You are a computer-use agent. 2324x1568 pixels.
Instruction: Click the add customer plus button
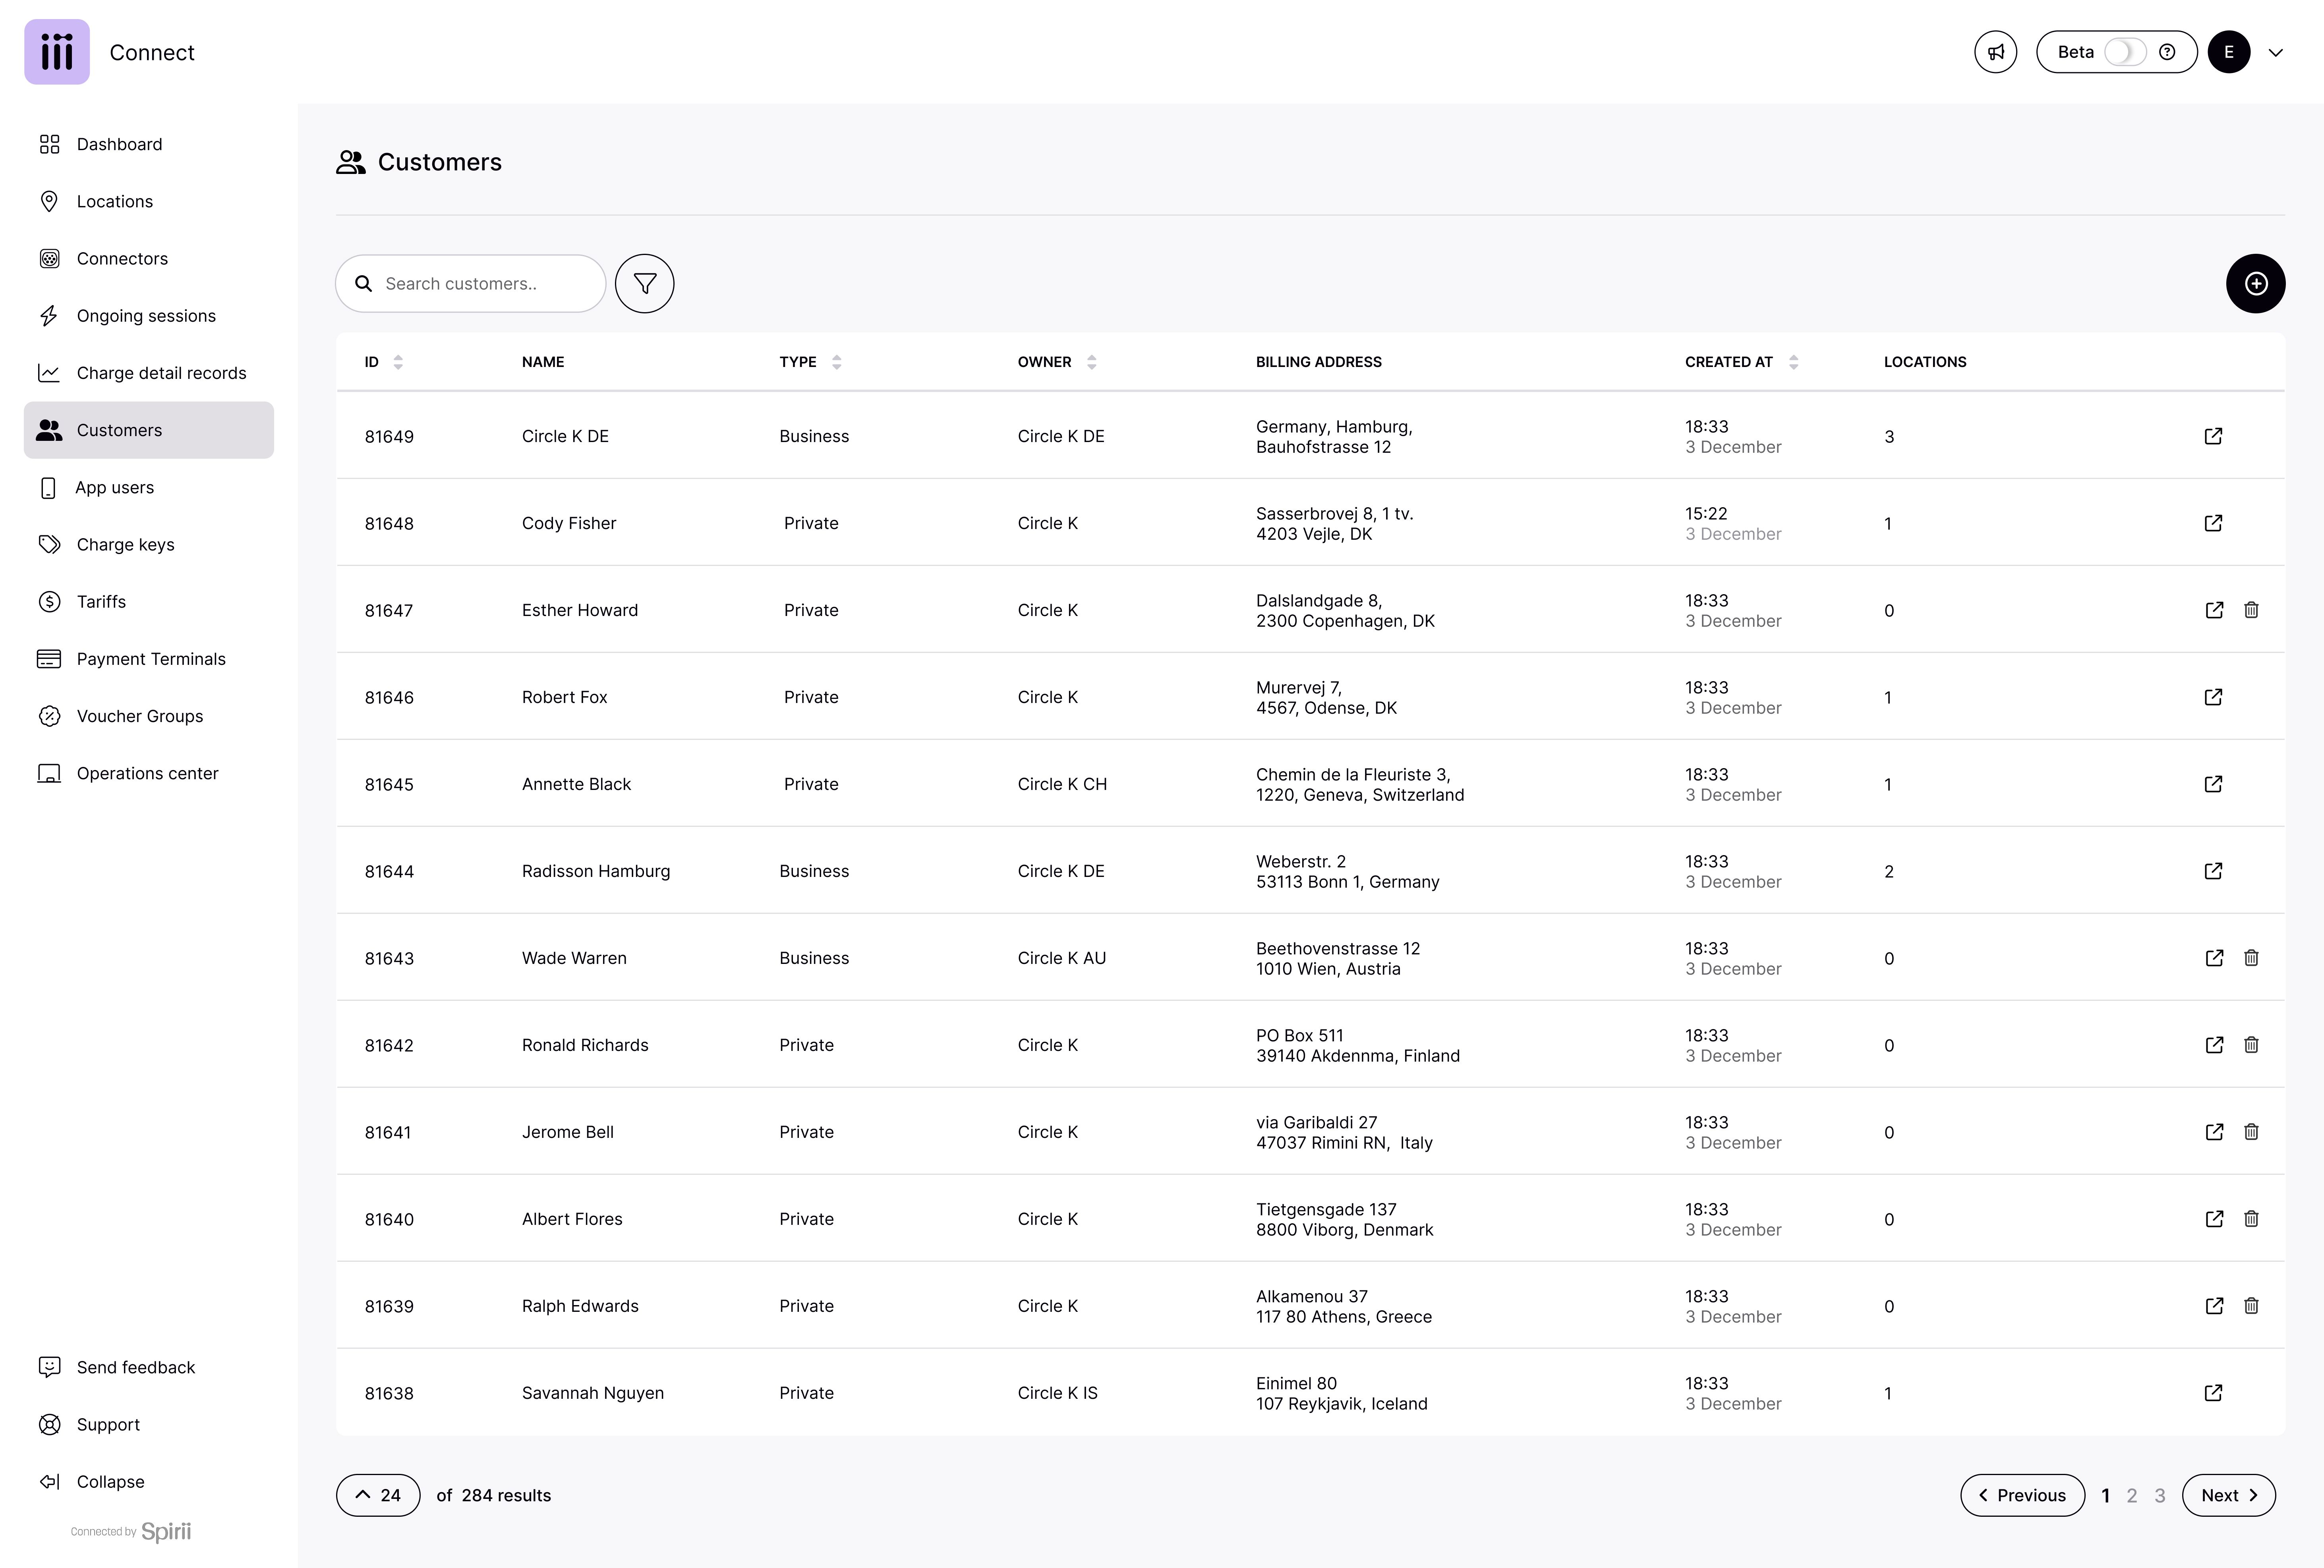(x=2255, y=284)
